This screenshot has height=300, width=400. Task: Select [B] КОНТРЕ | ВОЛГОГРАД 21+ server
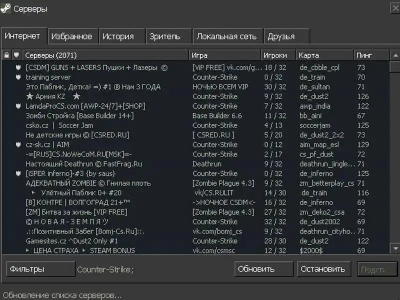click(x=196, y=202)
